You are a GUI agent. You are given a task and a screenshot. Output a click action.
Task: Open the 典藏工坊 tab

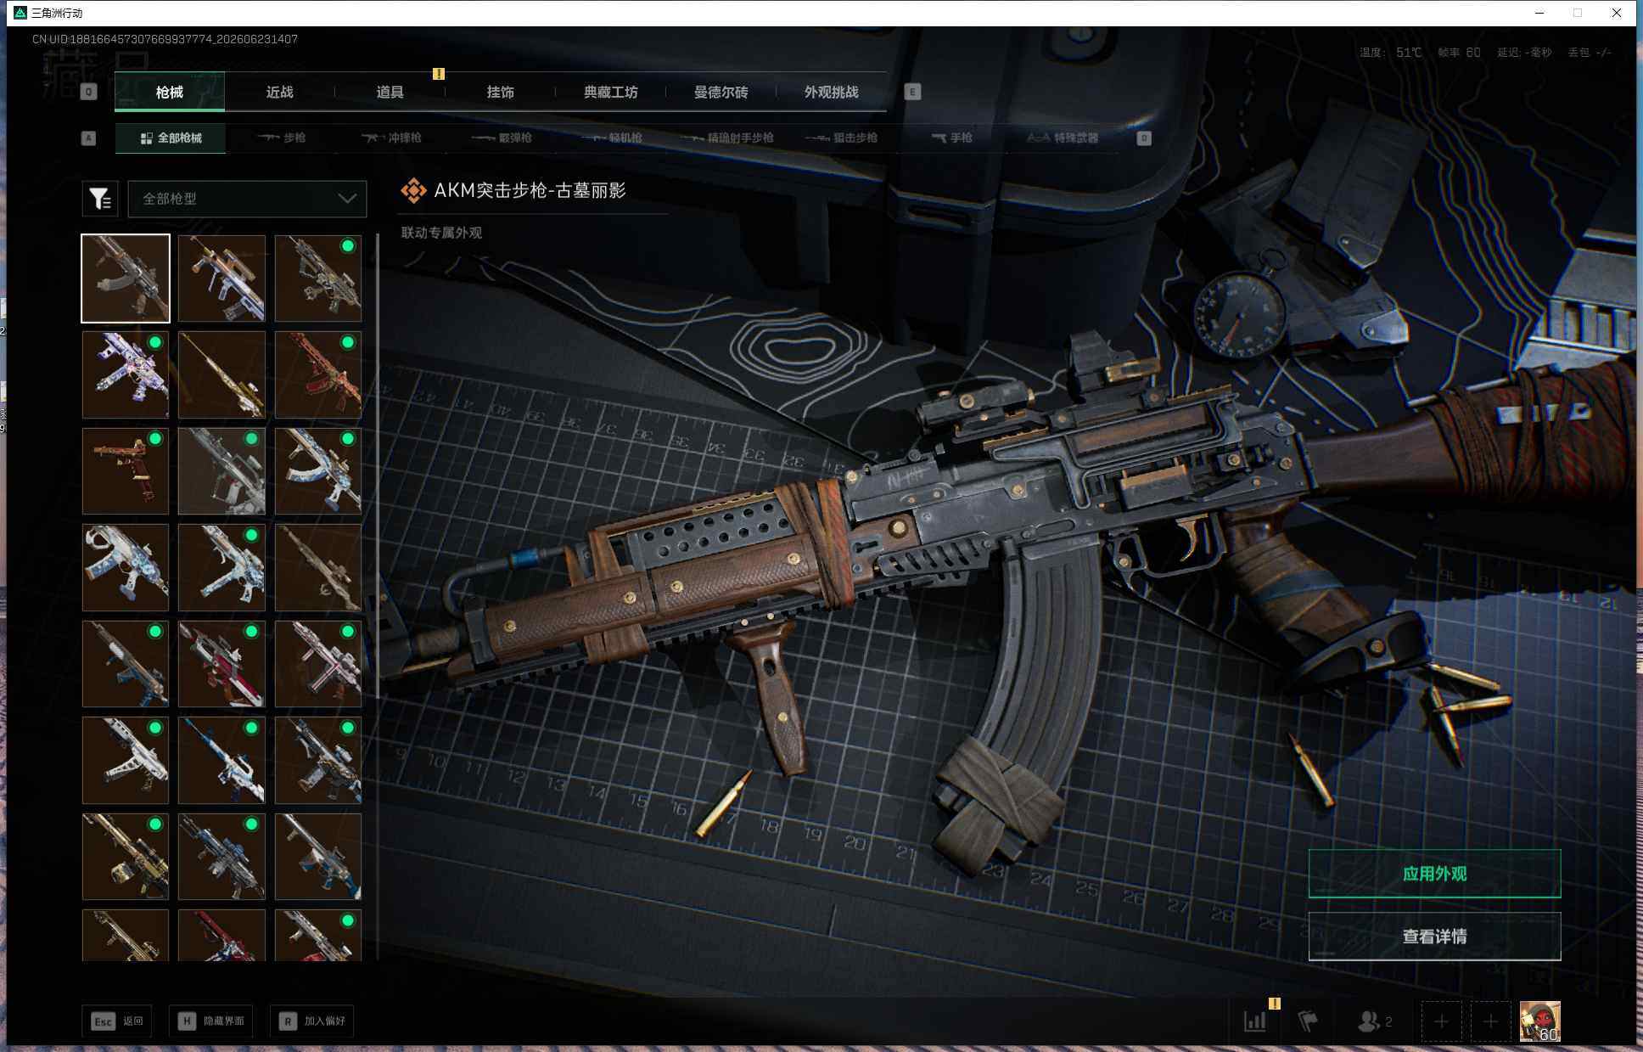click(611, 92)
